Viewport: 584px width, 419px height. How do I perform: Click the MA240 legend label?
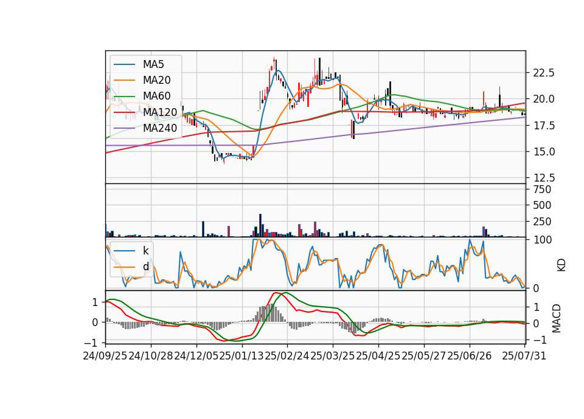(x=160, y=128)
